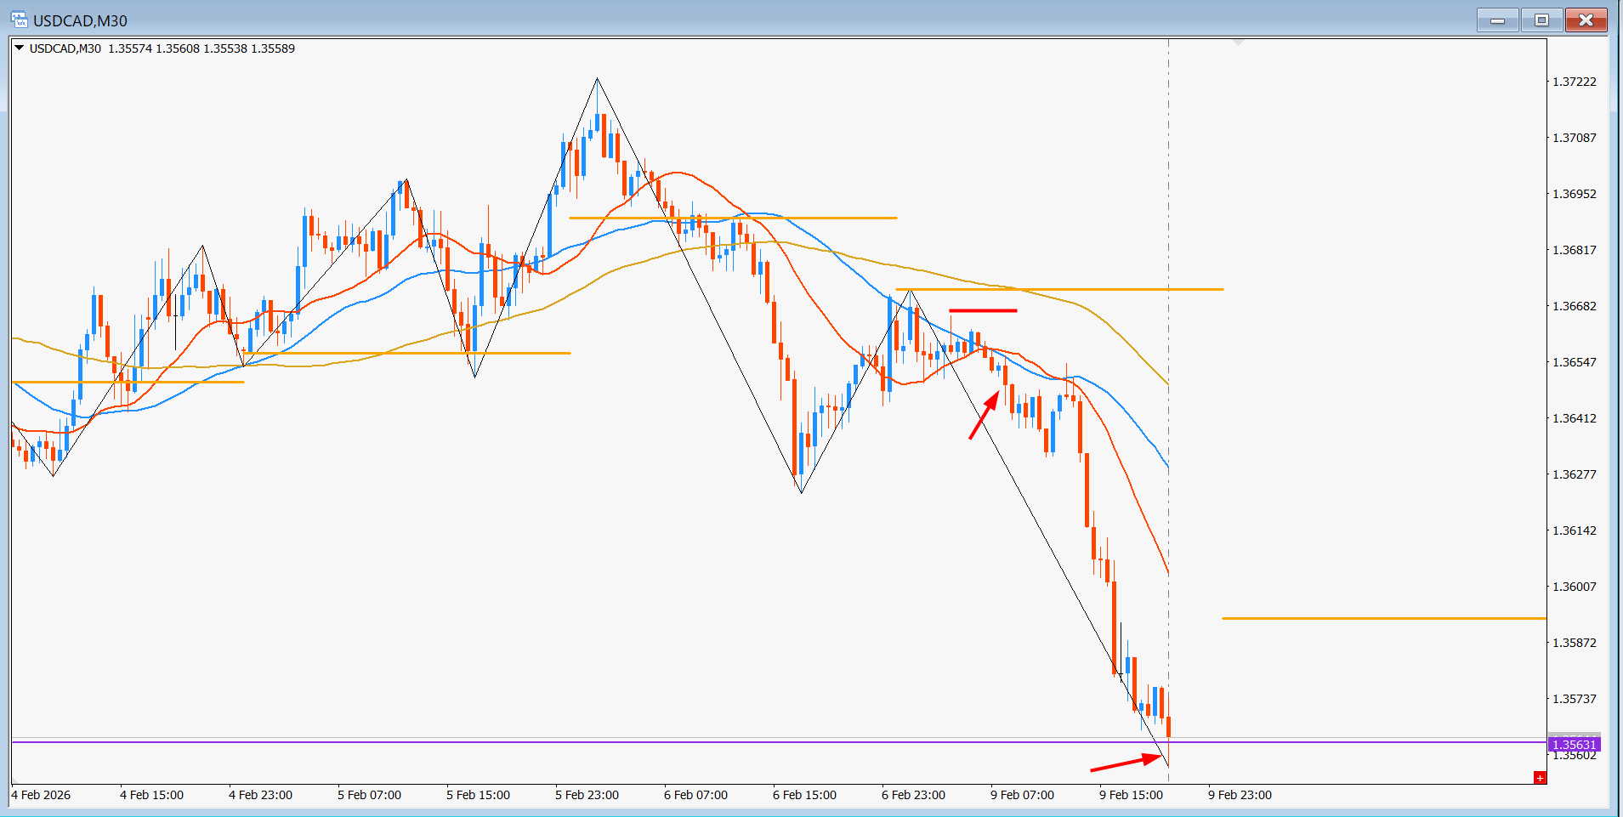Click price axis label 1.35737
1623x817 pixels.
[x=1575, y=699]
